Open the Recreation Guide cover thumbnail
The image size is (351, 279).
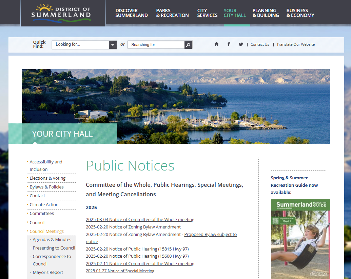coord(300,239)
